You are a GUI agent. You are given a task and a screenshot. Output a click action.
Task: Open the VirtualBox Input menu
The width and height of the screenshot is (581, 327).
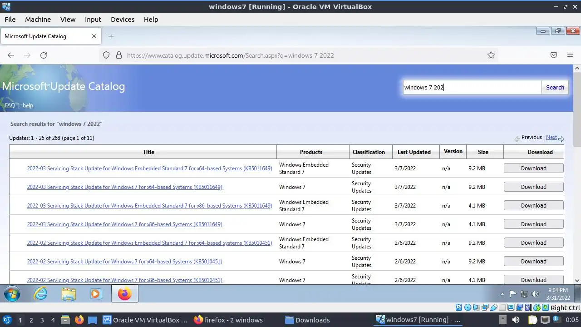tap(93, 20)
